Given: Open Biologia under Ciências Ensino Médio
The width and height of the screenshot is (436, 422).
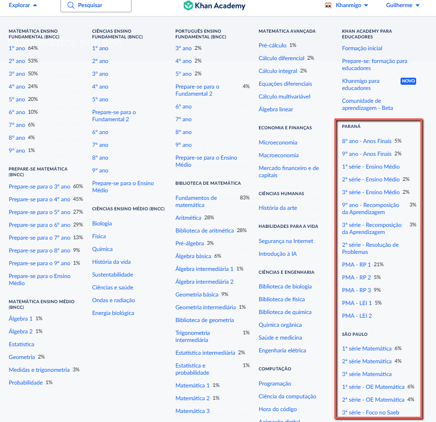Looking at the screenshot, I should tap(102, 224).
